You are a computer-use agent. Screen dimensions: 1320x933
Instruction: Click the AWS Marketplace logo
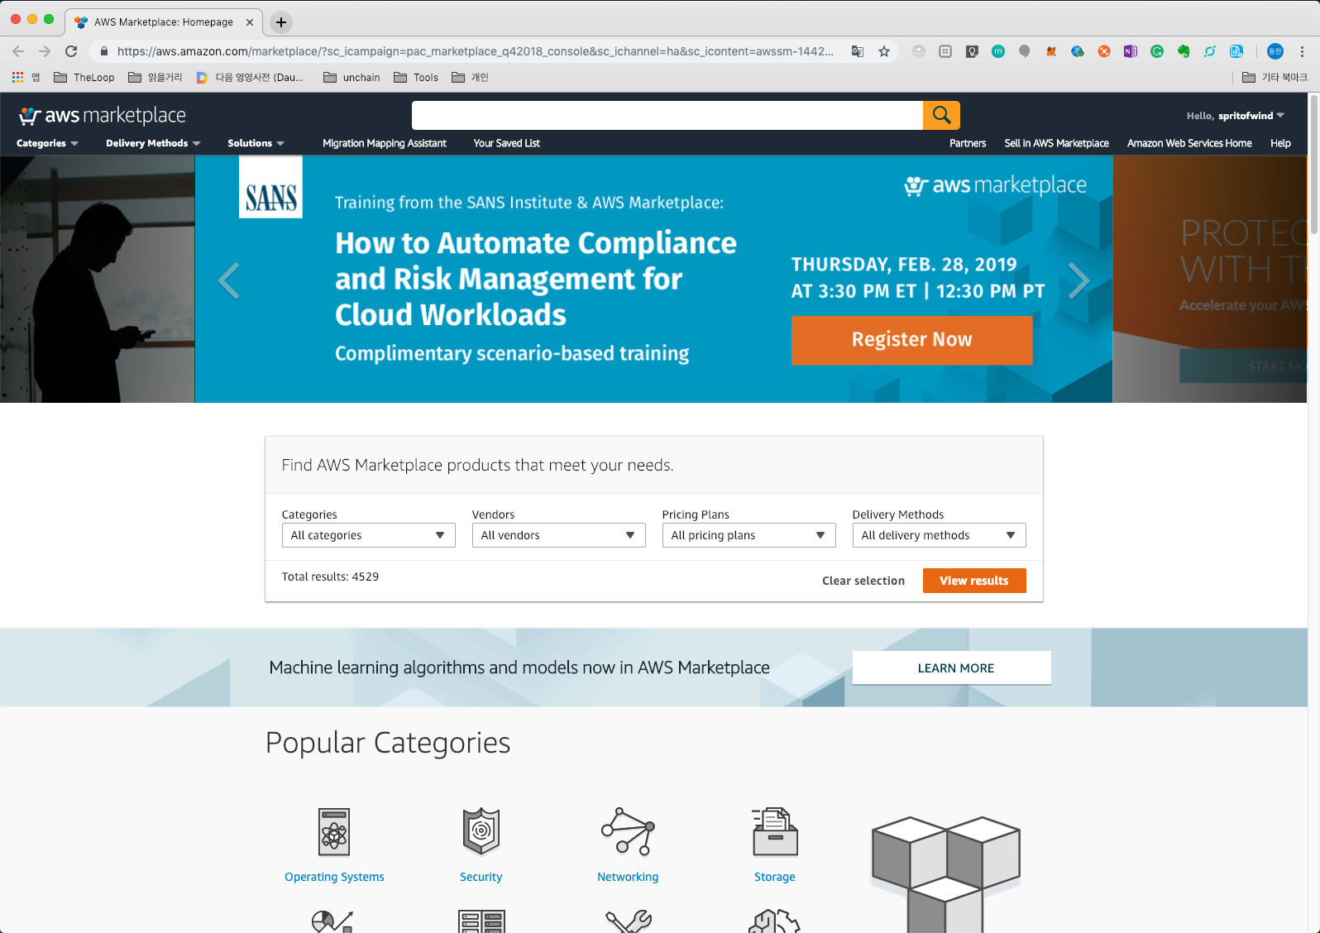tap(103, 116)
